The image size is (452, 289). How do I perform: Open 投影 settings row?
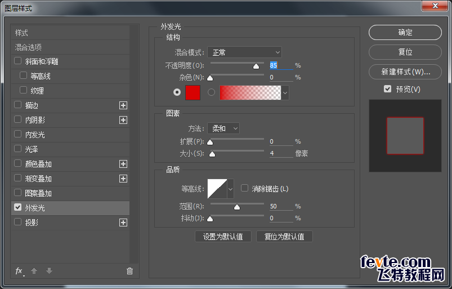70,223
